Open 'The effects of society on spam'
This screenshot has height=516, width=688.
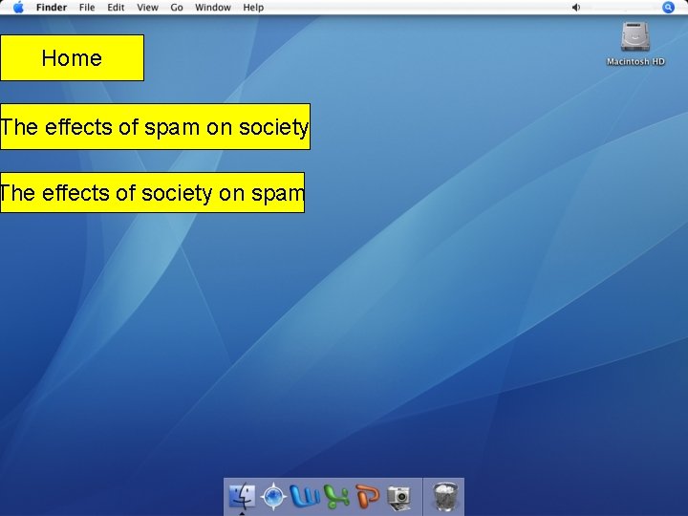coord(152,193)
